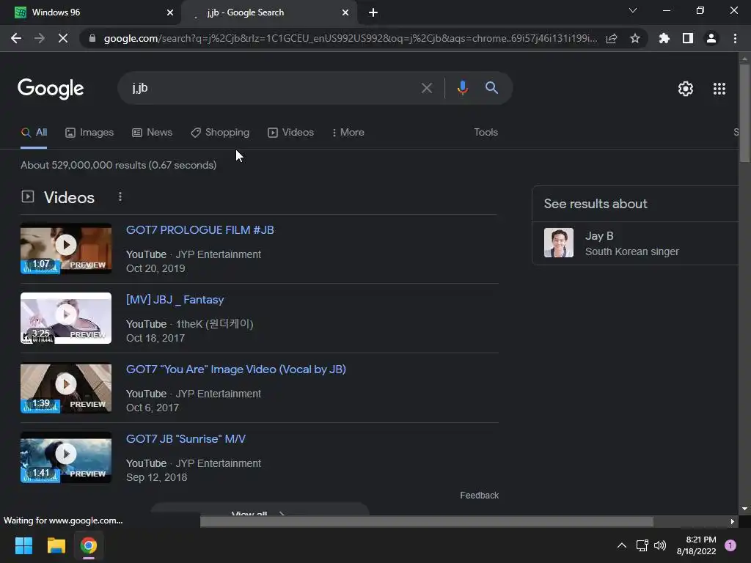The image size is (751, 563).
Task: Toggle the Chrome side panel
Action: coord(688,38)
